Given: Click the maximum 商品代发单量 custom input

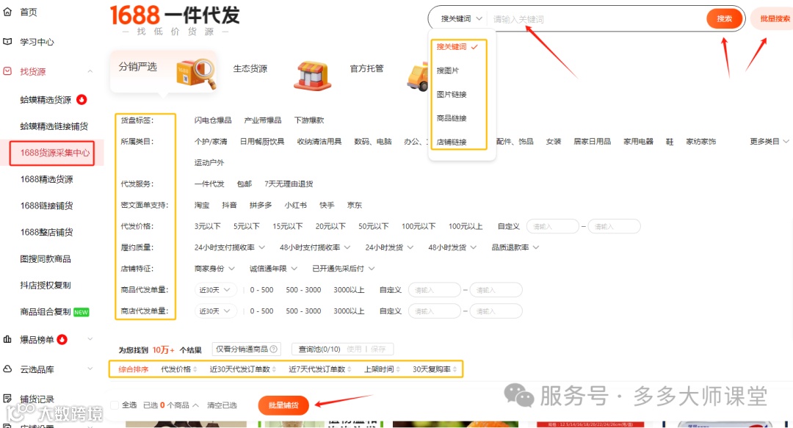Looking at the screenshot, I should pos(496,290).
